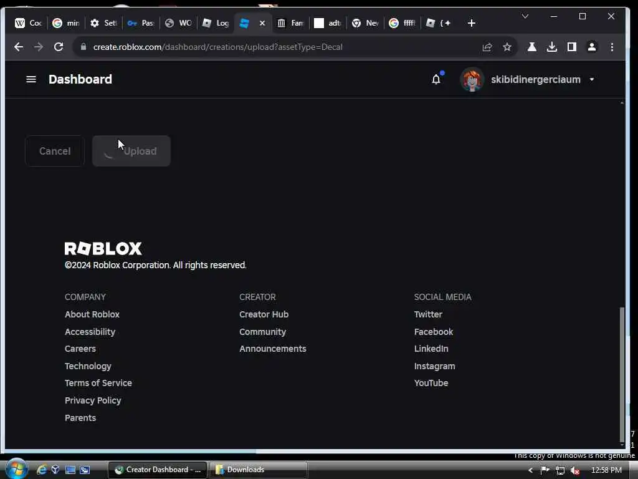Open the Careers link
The height and width of the screenshot is (479, 638).
[x=80, y=349]
